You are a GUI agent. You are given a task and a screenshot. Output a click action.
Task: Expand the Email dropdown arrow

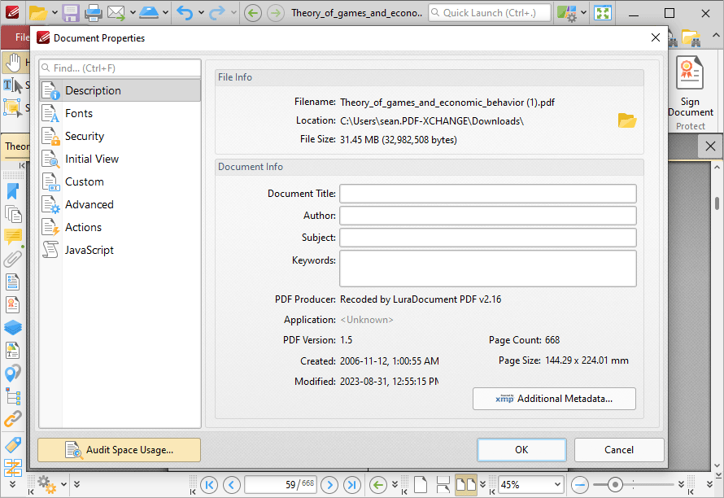[x=133, y=13]
